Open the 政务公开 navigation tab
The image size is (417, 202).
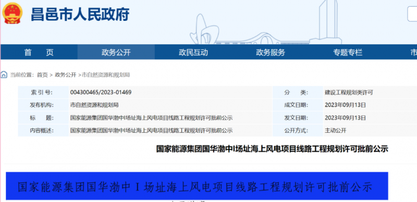(116, 52)
